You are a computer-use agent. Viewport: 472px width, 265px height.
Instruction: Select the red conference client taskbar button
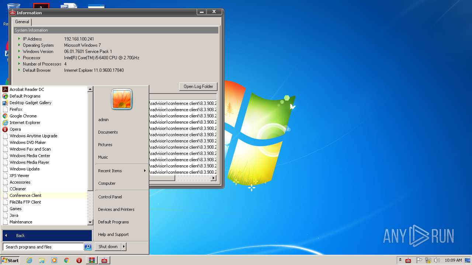point(104,260)
